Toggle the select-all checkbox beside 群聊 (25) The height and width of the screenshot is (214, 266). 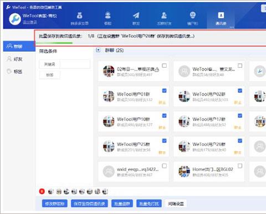click(98, 50)
